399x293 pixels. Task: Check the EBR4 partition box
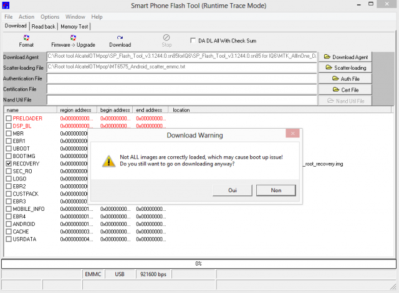[9, 216]
